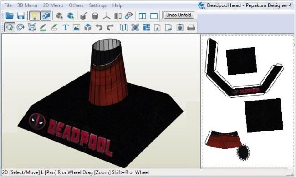This screenshot has width=296, height=177.
Task: Click the undo arrow
Action: click(99, 27)
